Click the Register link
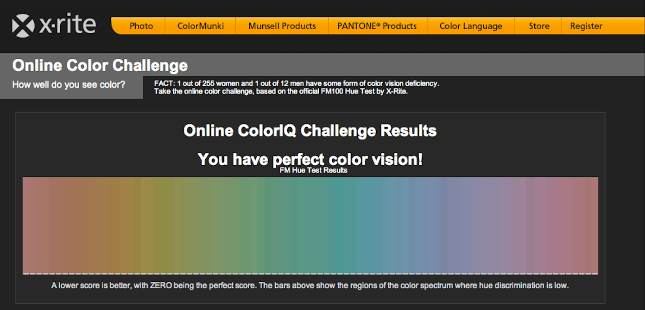 pos(586,26)
